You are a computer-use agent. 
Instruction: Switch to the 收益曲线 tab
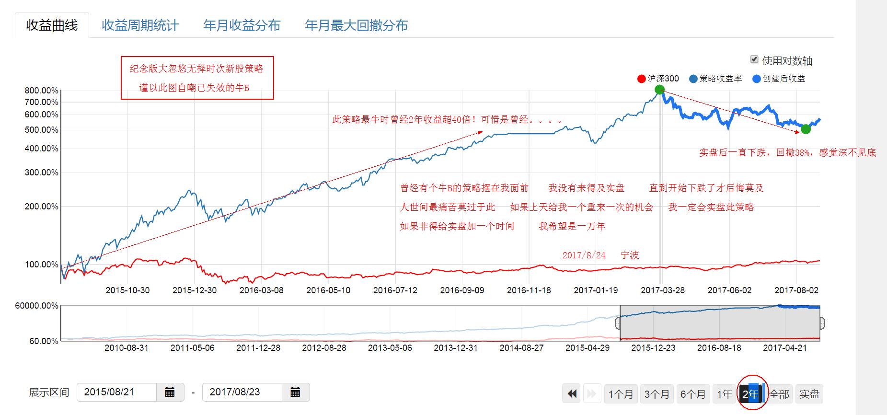[52, 25]
